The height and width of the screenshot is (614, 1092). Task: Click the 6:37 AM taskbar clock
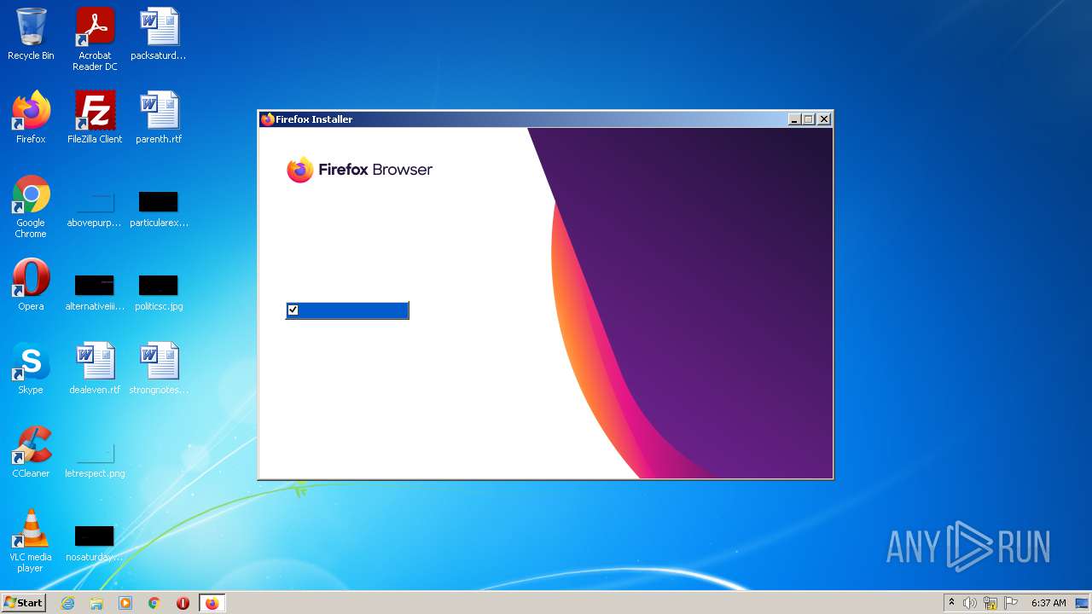tap(1048, 603)
